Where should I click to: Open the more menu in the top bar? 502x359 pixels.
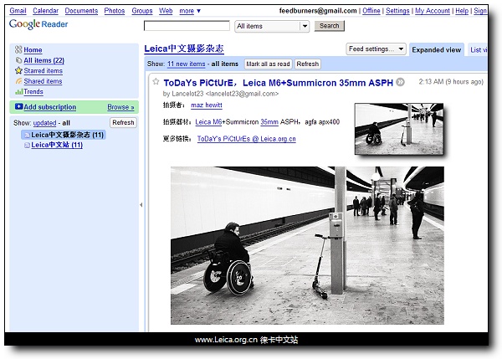[x=189, y=11]
